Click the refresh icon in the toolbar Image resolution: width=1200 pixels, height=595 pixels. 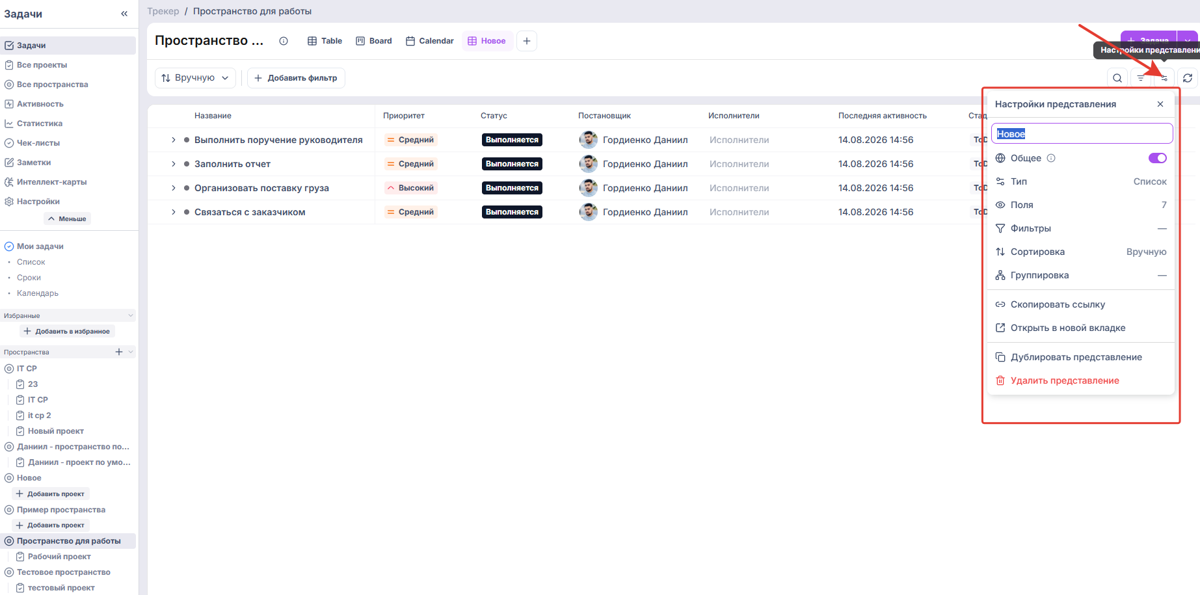coord(1188,78)
